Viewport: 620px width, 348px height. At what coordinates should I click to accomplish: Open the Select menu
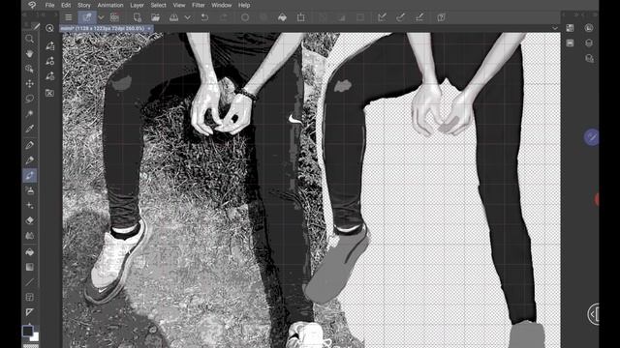coord(158,5)
